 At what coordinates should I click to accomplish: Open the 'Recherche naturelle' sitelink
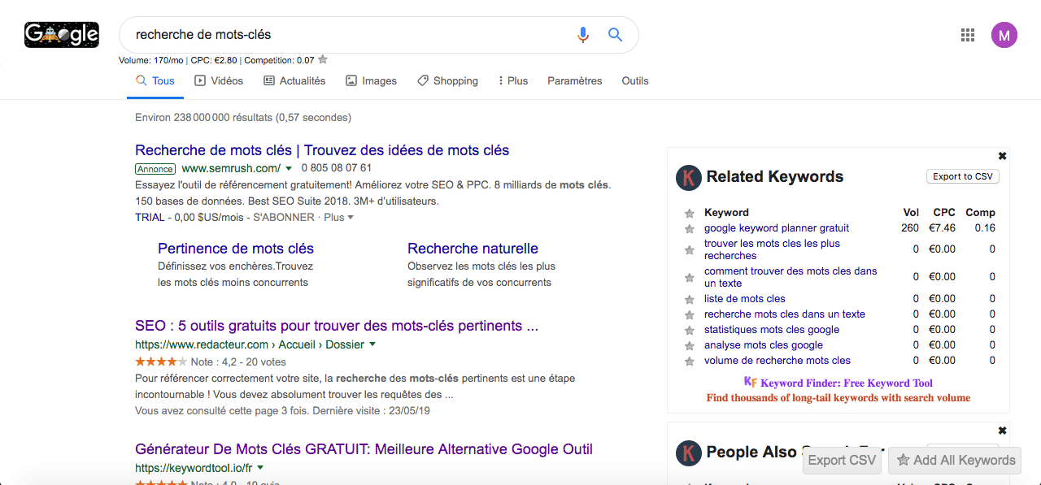click(x=473, y=249)
